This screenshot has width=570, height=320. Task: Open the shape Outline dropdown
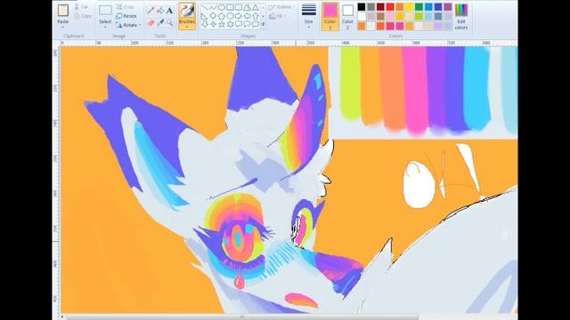pos(281,7)
